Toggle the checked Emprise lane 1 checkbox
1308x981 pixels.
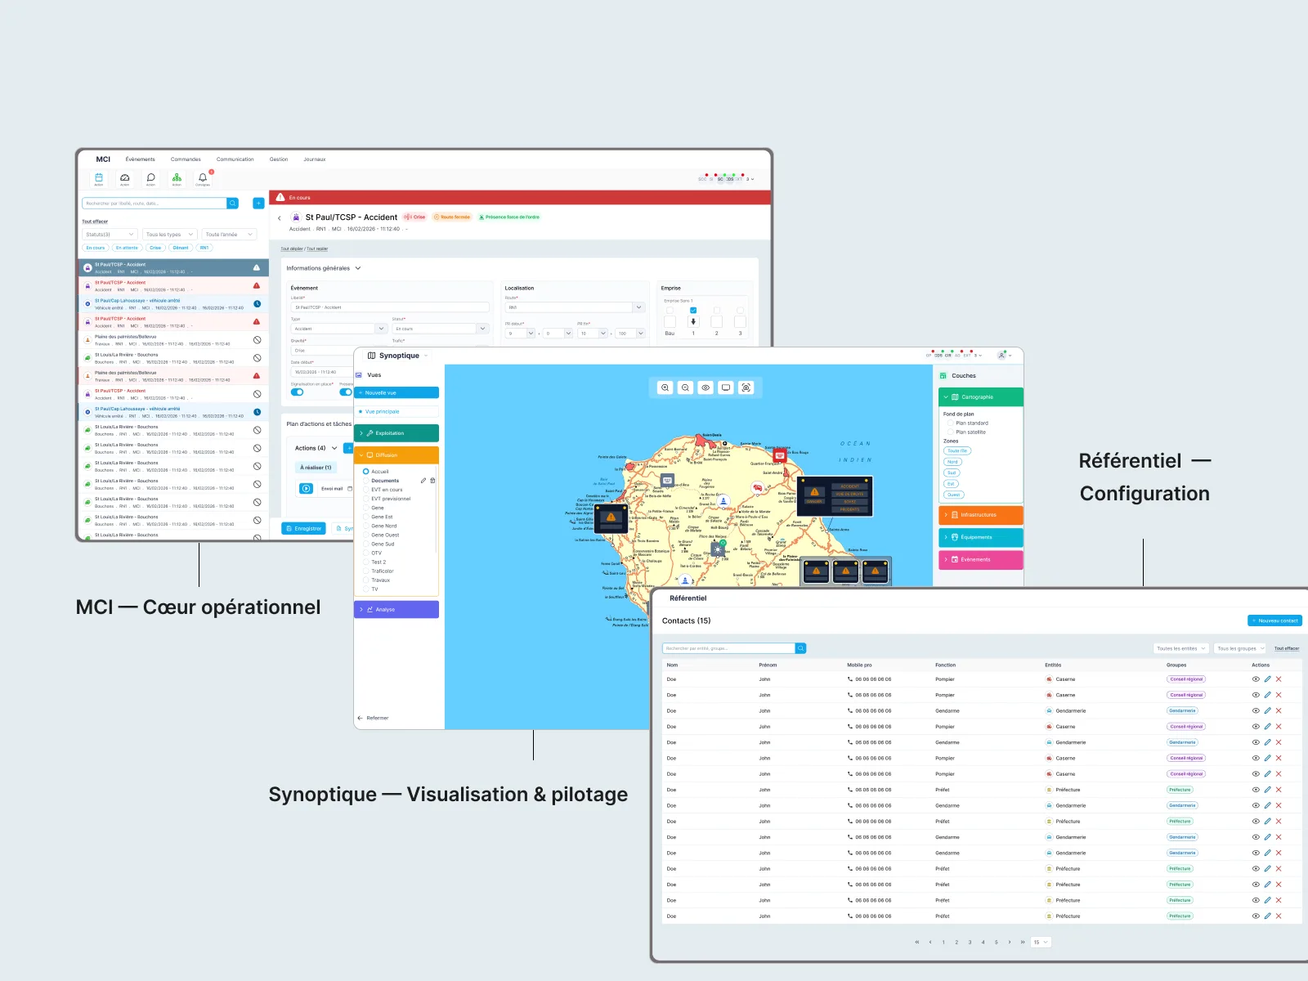(693, 311)
